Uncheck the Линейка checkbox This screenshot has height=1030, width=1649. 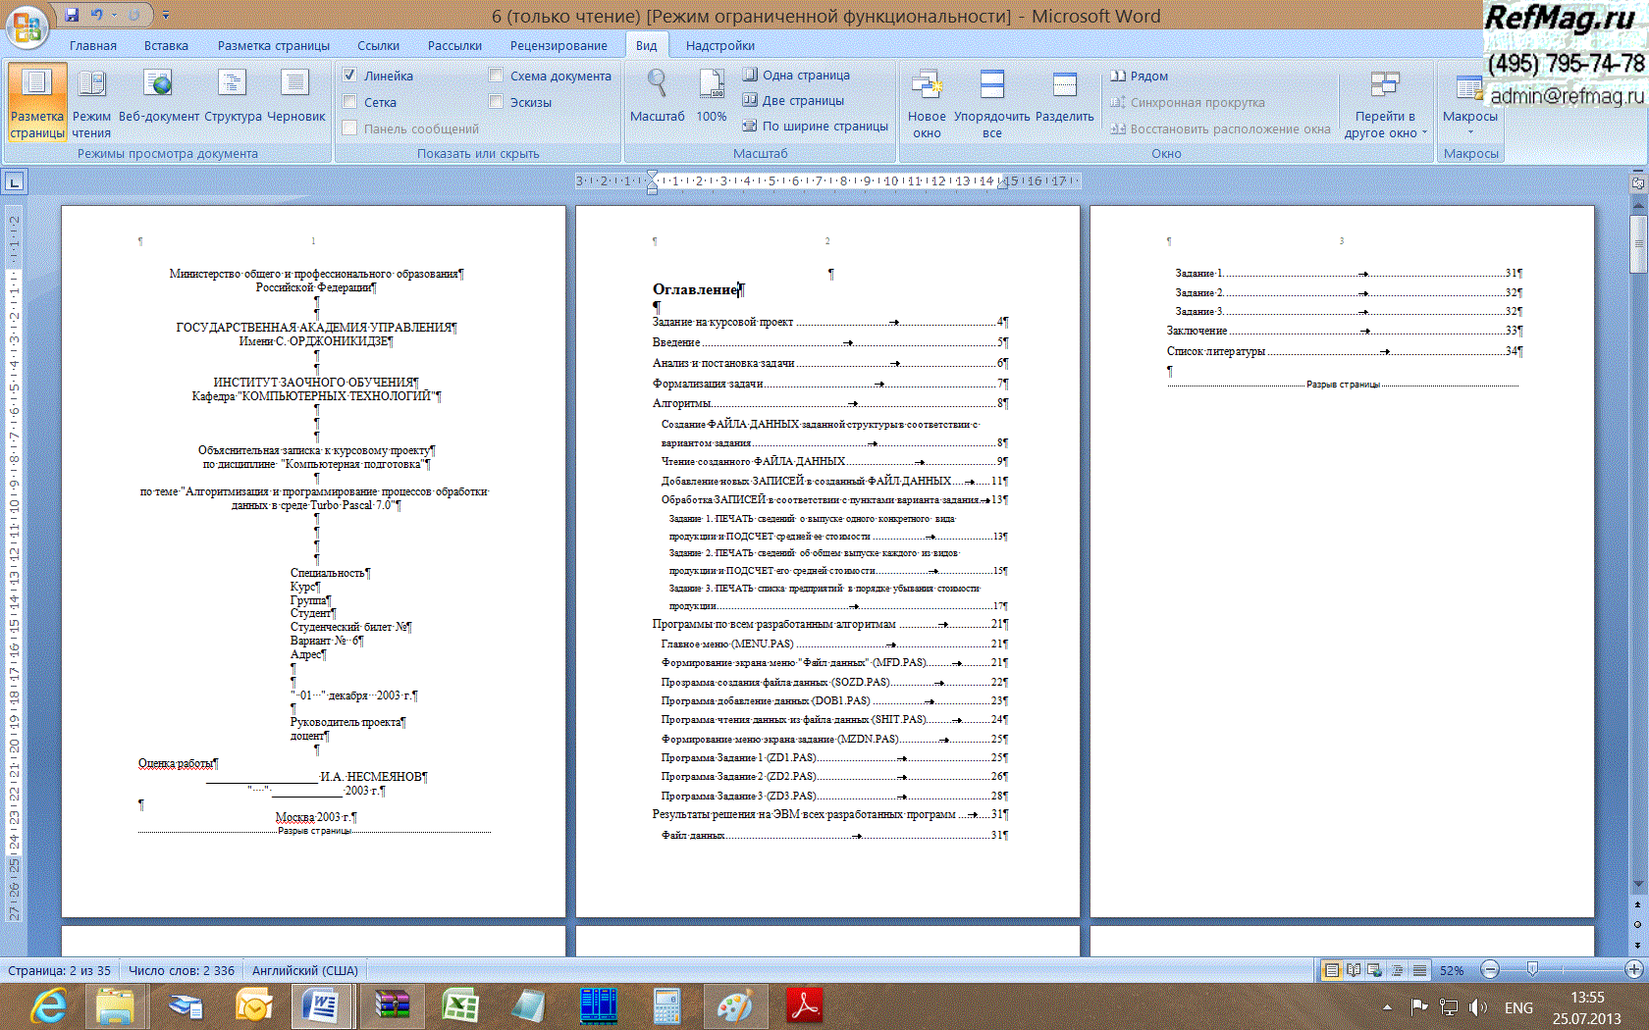click(349, 76)
